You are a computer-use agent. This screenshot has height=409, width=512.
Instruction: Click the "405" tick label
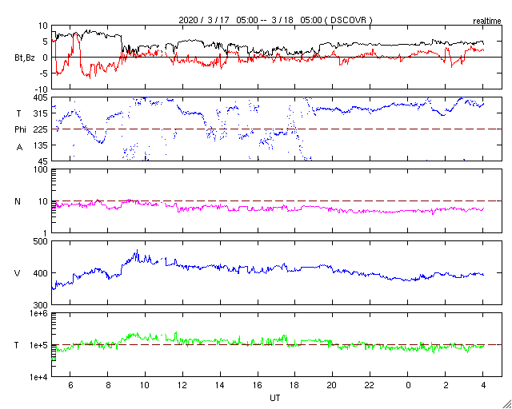pyautogui.click(x=42, y=97)
